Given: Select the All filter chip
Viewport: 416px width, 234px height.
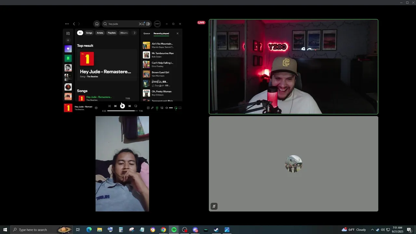Looking at the screenshot, I should [x=80, y=33].
